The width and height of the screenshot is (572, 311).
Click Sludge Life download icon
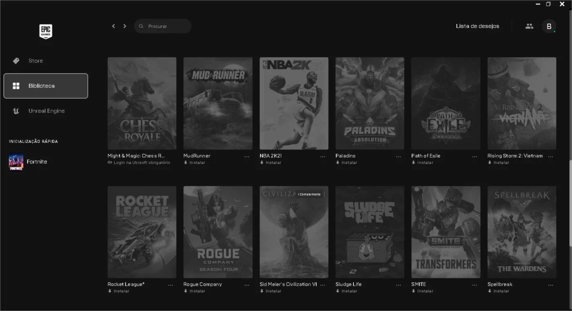(x=337, y=291)
